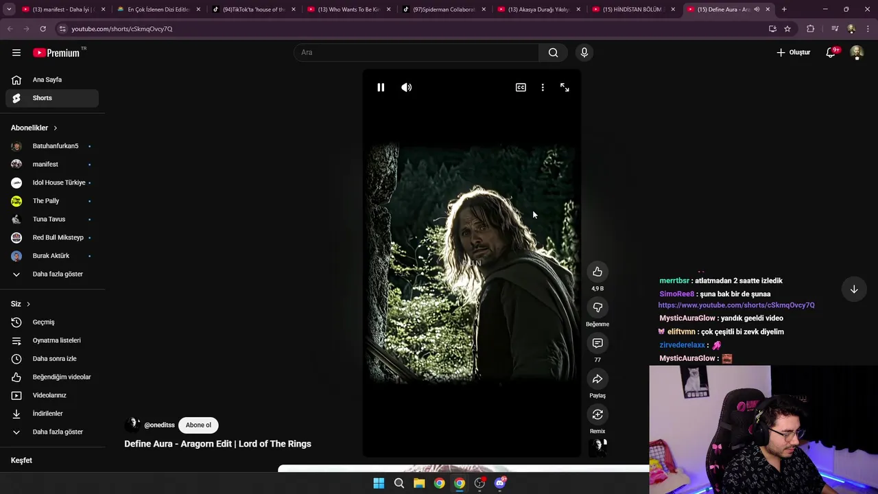The height and width of the screenshot is (494, 878).
Task: Mute the Define Aura tab audio icon
Action: tap(757, 10)
